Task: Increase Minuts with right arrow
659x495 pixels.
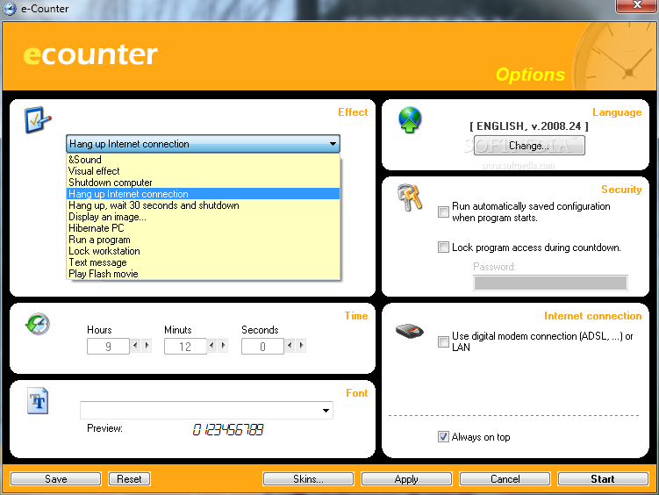Action: pyautogui.click(x=223, y=346)
